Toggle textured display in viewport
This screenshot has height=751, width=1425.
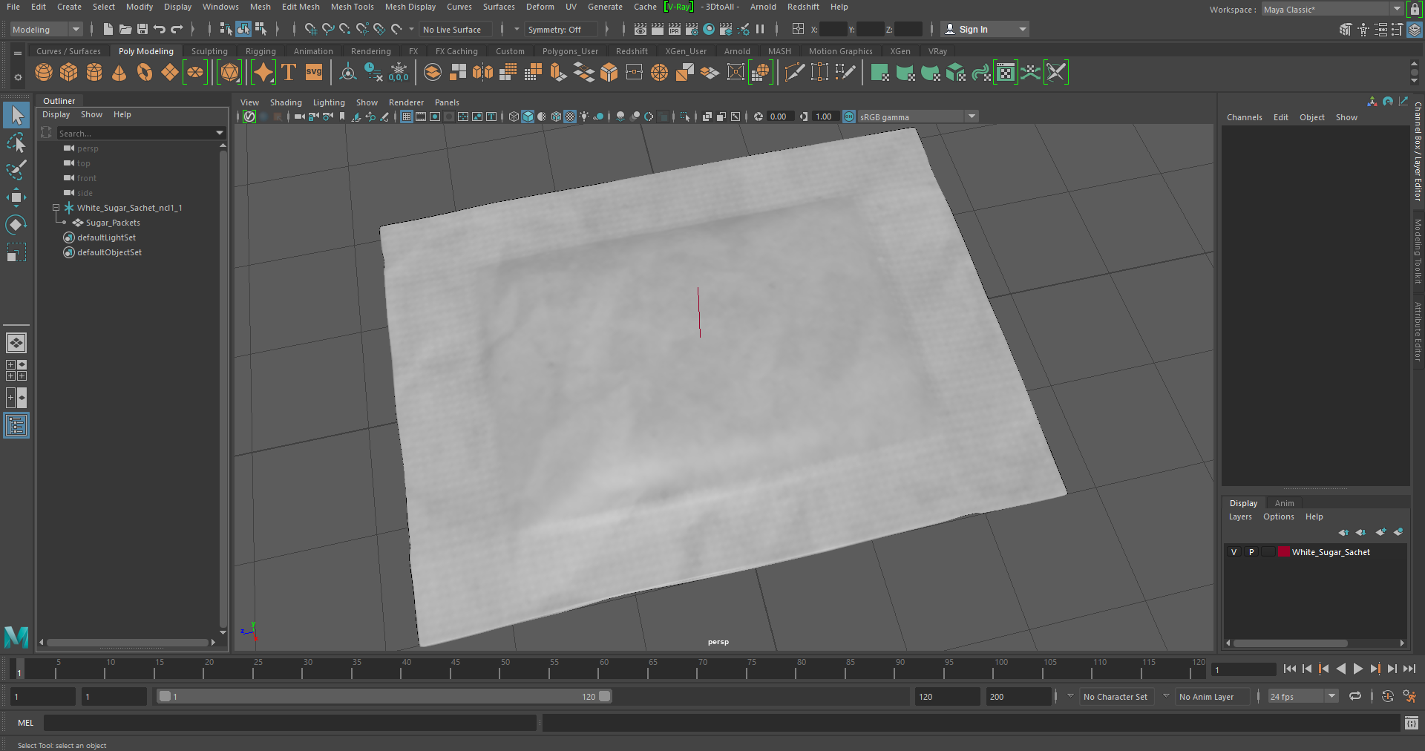pos(570,117)
